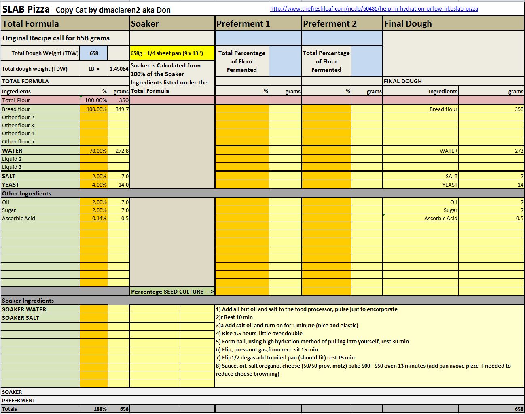Screen dimensions: 525x414
Task: Click the Original Recipe call for 658 grams cell
Action: [65, 38]
